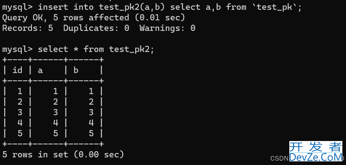The image size is (346, 165).
Task: Click id value 3 in third row
Action: [20, 112]
